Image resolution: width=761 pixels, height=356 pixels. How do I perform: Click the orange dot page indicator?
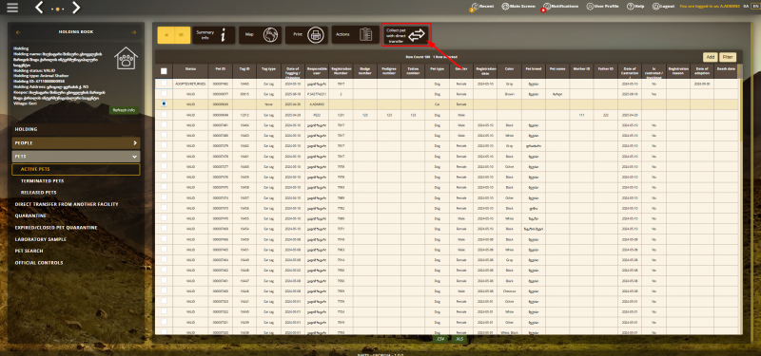coord(58,9)
